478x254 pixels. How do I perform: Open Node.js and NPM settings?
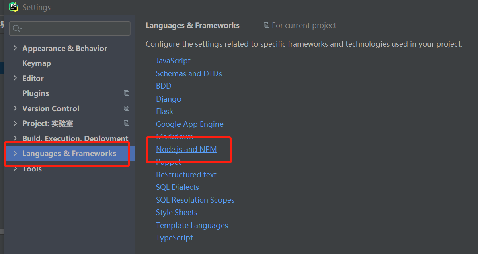click(x=186, y=149)
